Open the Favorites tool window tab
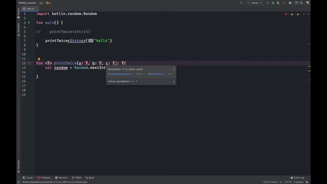Viewport: 327px width, 184px height. coord(18,167)
